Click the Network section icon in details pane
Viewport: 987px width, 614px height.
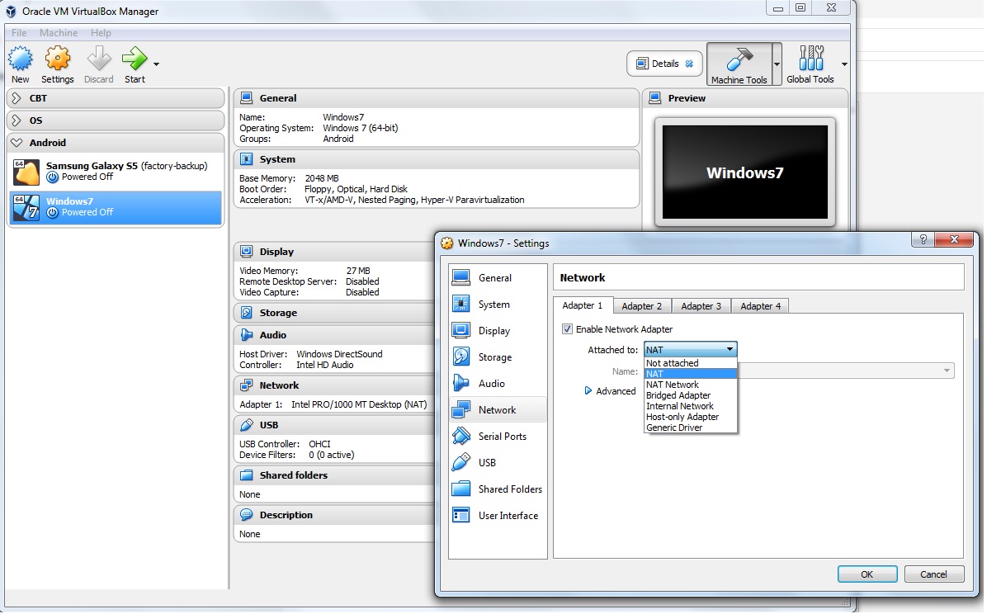point(247,385)
